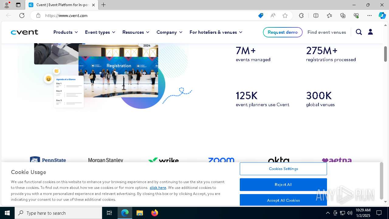This screenshot has height=219, width=389.
Task: Toggle Split screen icon in toolbar
Action: point(316,16)
